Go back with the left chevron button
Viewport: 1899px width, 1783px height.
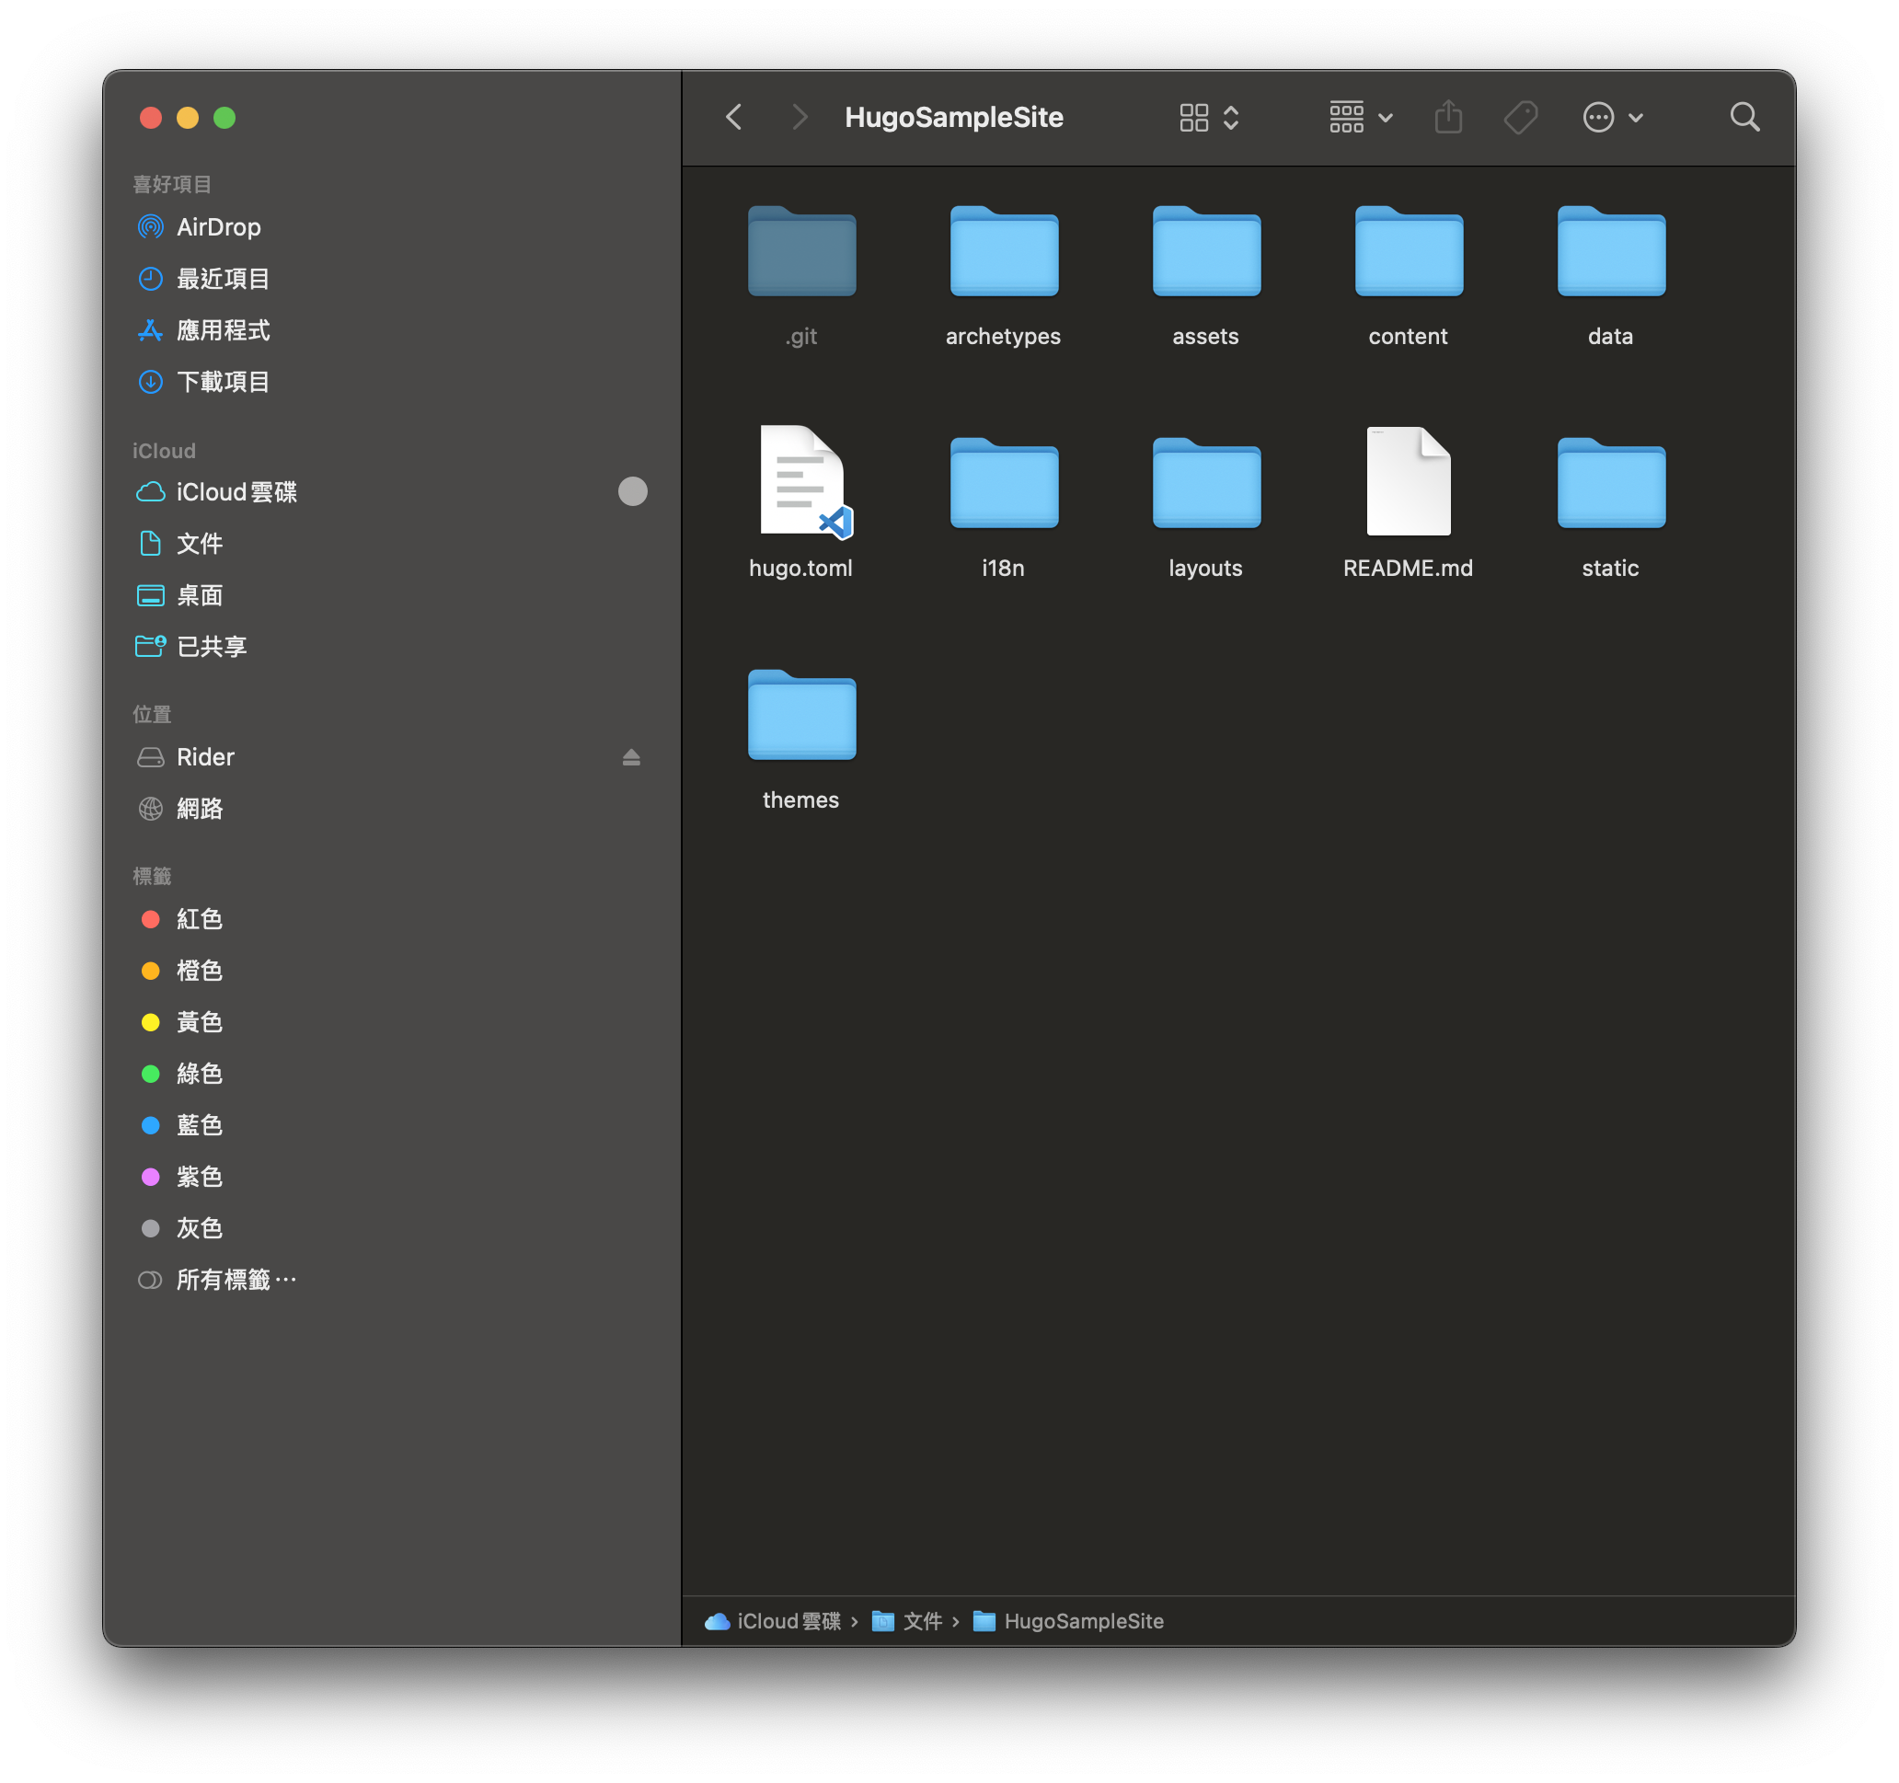(x=733, y=118)
